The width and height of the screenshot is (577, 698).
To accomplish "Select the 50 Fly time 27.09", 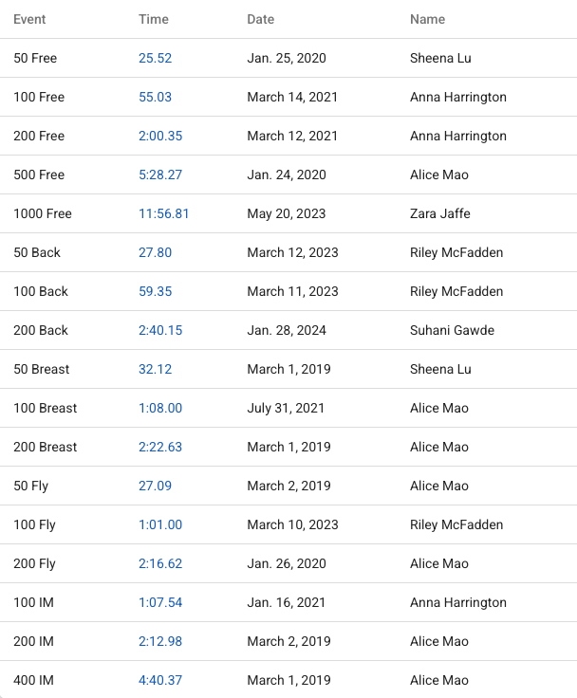I will 155,486.
